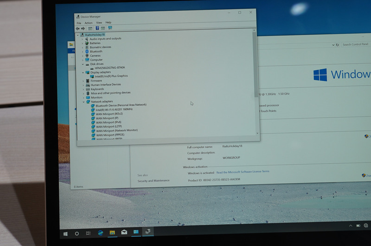Open Task View on the taskbar
The image size is (371, 246).
coord(88,233)
